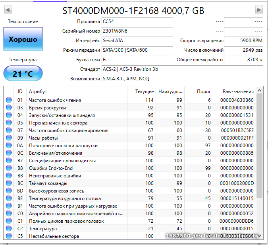The height and width of the screenshot is (245, 268).
Task: Click raw value 000501B2C5EE
Action: coord(237,130)
